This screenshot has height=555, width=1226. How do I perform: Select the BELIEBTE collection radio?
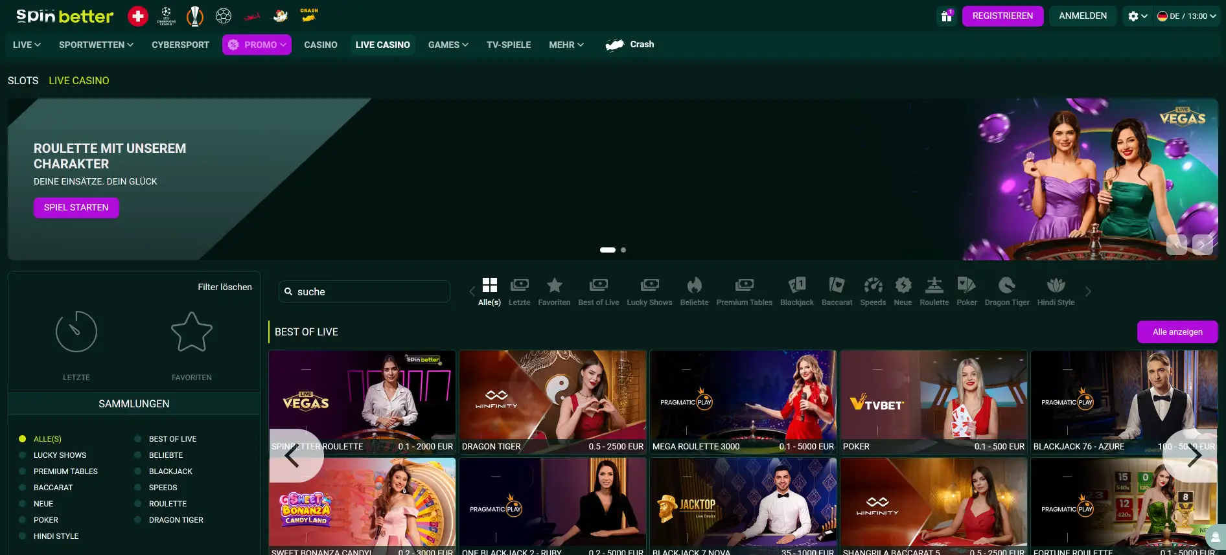137,455
